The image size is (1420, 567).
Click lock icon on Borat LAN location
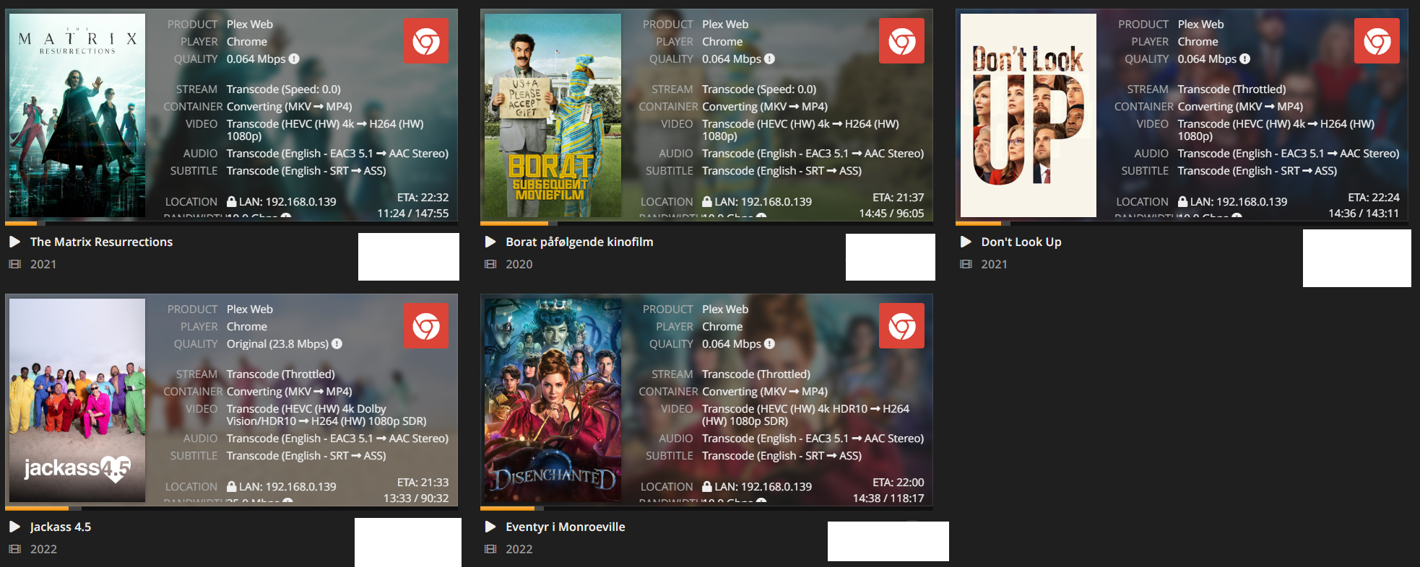coord(707,202)
